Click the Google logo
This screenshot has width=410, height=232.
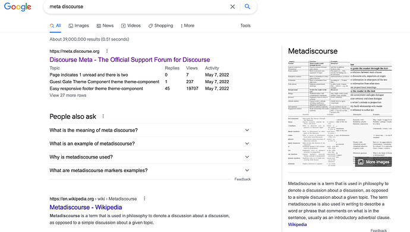point(17,7)
